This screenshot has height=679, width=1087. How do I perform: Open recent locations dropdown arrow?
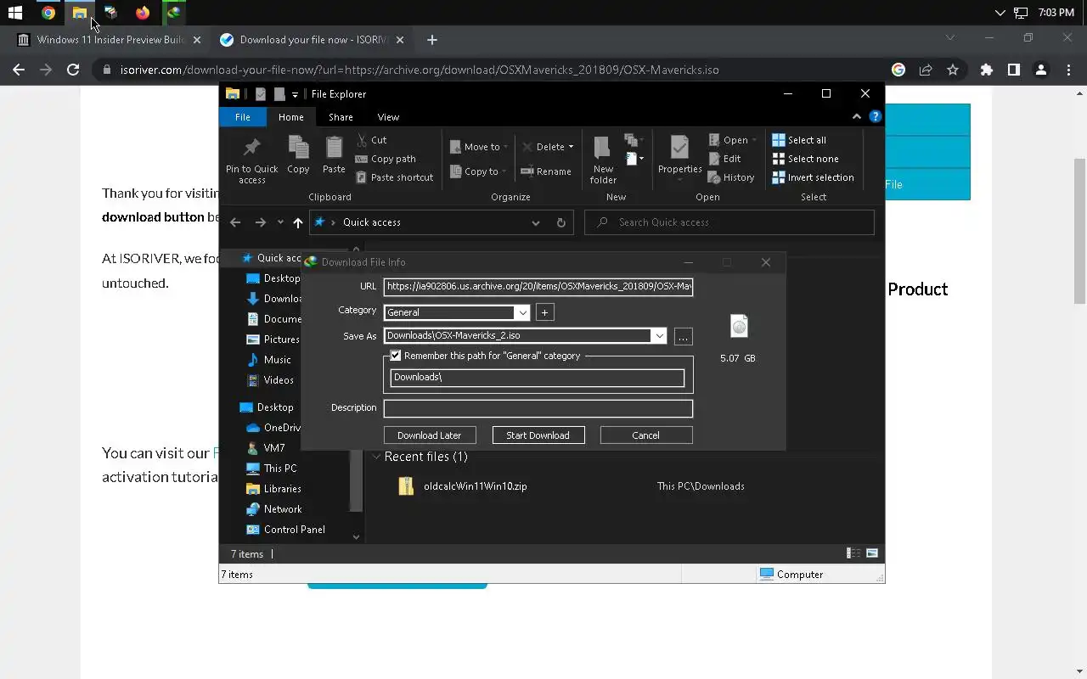[280, 222]
